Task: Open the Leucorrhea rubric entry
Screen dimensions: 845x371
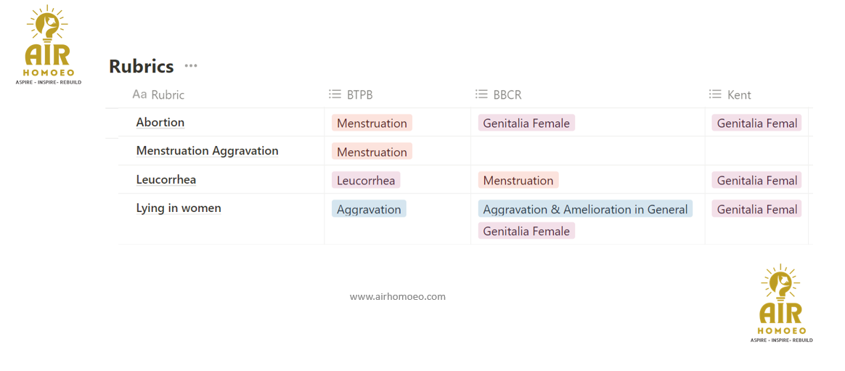Action: 166,180
